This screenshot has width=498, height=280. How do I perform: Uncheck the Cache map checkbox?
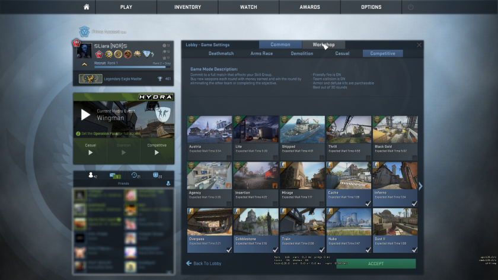pyautogui.click(x=368, y=204)
